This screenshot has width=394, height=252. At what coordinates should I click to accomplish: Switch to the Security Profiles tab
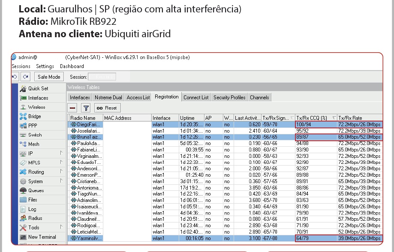tap(229, 98)
